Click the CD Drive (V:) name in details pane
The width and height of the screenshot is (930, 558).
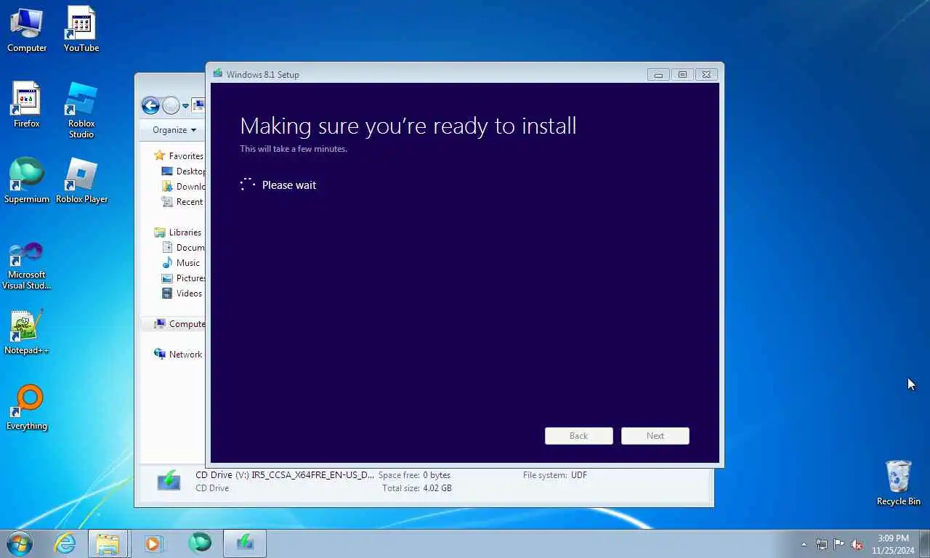coord(285,475)
